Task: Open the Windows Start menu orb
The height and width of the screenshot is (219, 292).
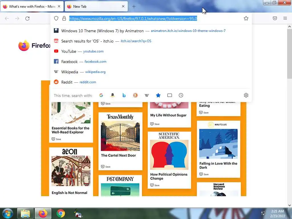Action: click(8, 213)
